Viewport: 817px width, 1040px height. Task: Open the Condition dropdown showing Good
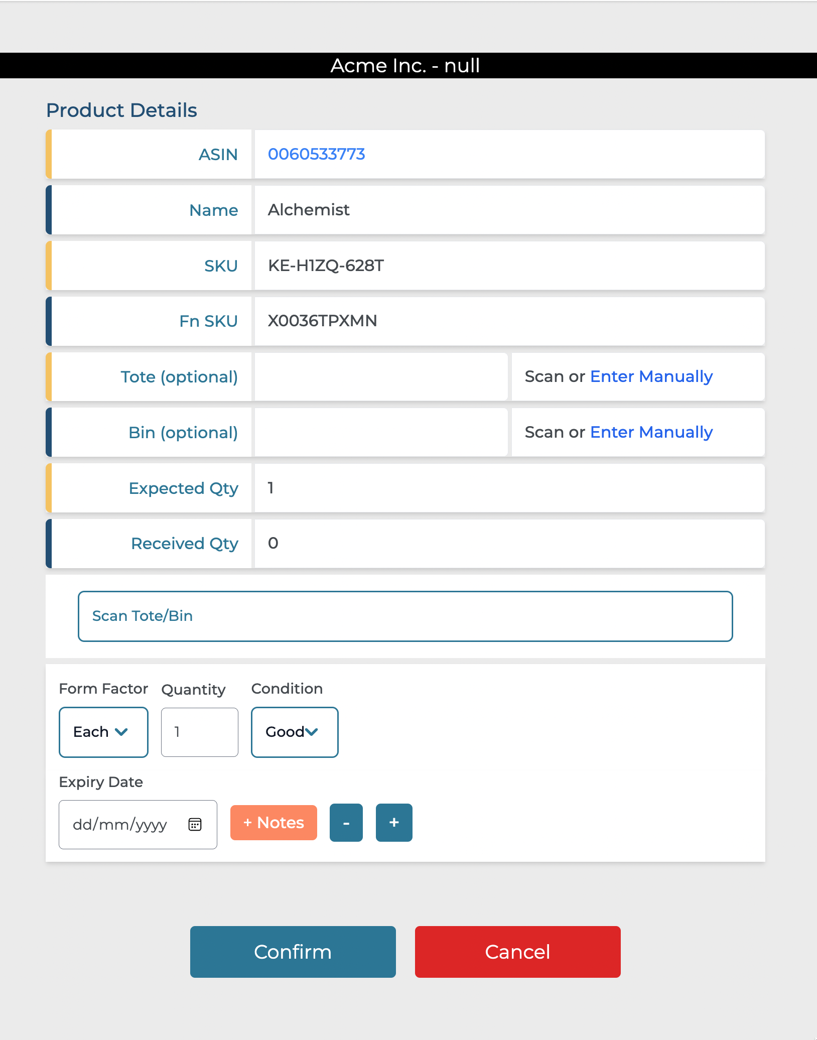pos(294,732)
